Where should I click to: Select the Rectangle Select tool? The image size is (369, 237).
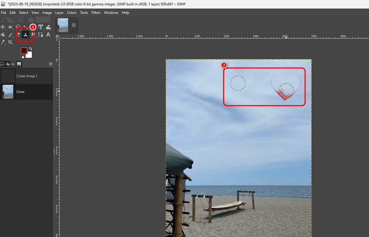11,27
